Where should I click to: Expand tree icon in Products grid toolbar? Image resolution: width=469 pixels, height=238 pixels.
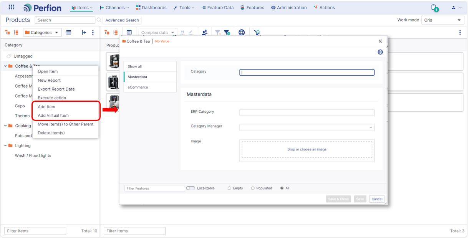[x=107, y=33]
